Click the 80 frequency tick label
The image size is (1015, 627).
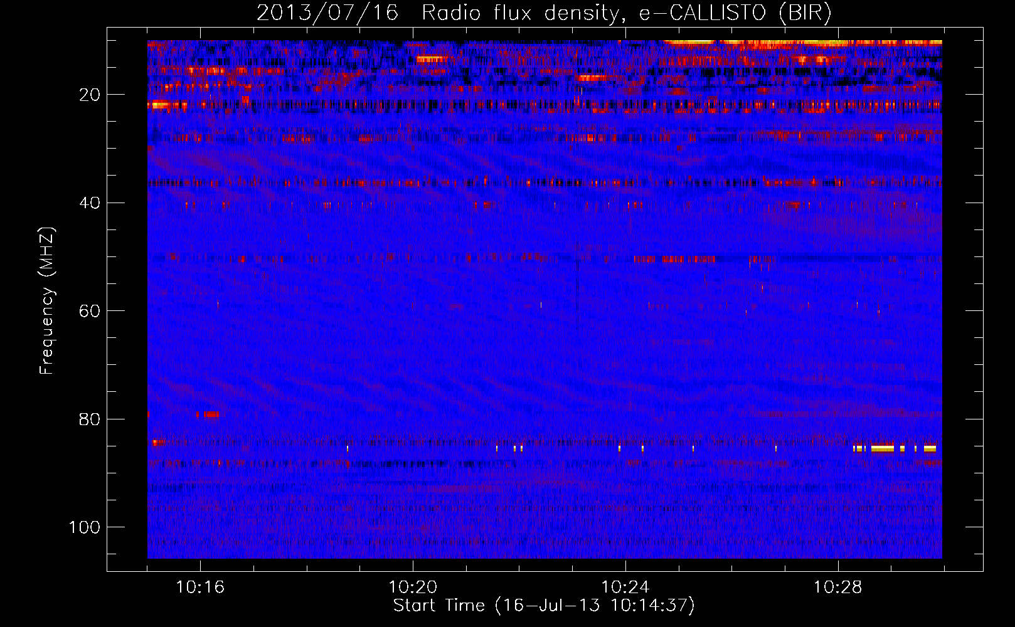coord(90,419)
